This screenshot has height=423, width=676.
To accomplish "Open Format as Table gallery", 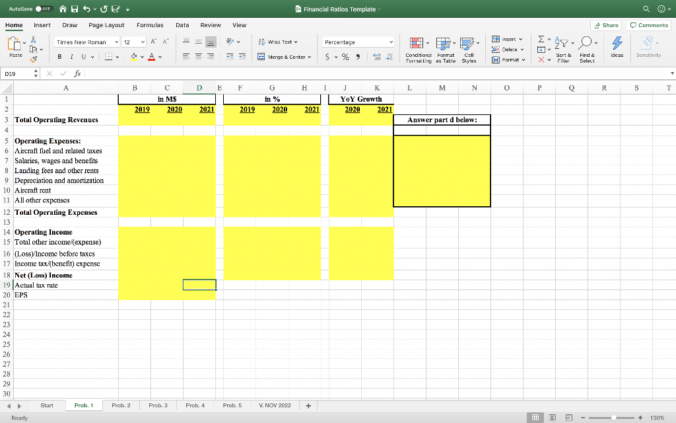I will (446, 50).
